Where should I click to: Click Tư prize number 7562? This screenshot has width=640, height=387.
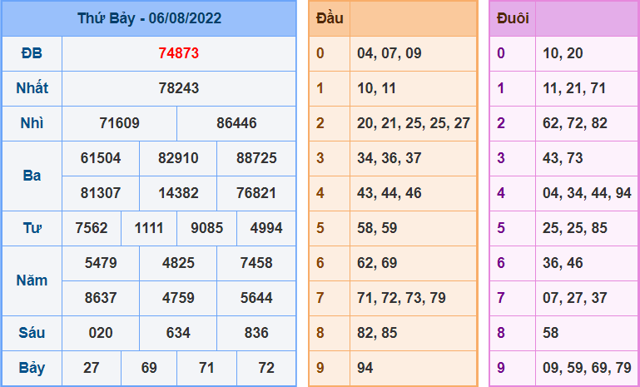(92, 228)
